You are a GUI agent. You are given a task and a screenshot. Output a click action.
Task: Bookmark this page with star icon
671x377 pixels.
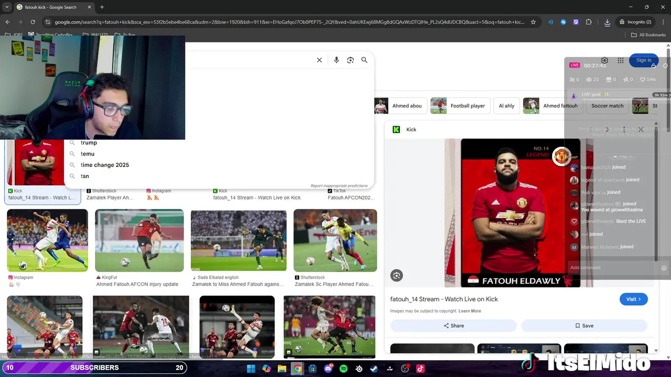[533, 22]
